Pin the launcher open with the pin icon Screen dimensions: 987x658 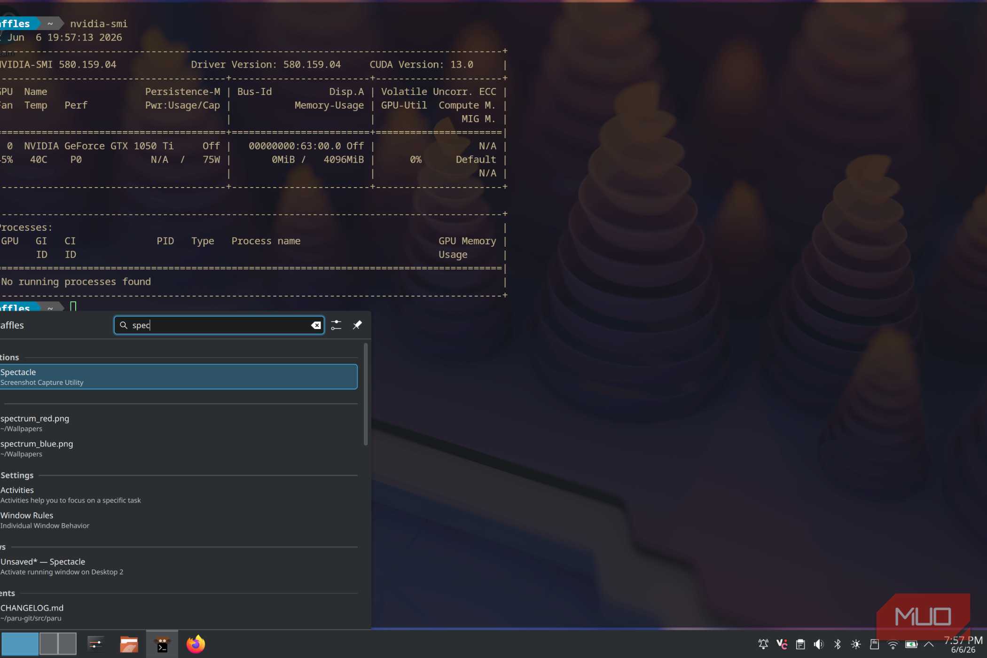357,325
